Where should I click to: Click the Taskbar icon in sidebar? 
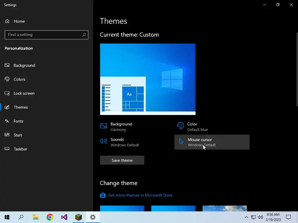7,149
